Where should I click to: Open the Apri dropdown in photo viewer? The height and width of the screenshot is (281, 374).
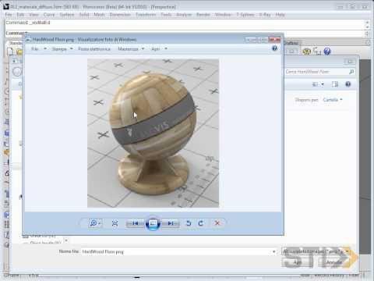(159, 48)
